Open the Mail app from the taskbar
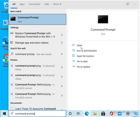The image size is (140, 117). tap(120, 114)
